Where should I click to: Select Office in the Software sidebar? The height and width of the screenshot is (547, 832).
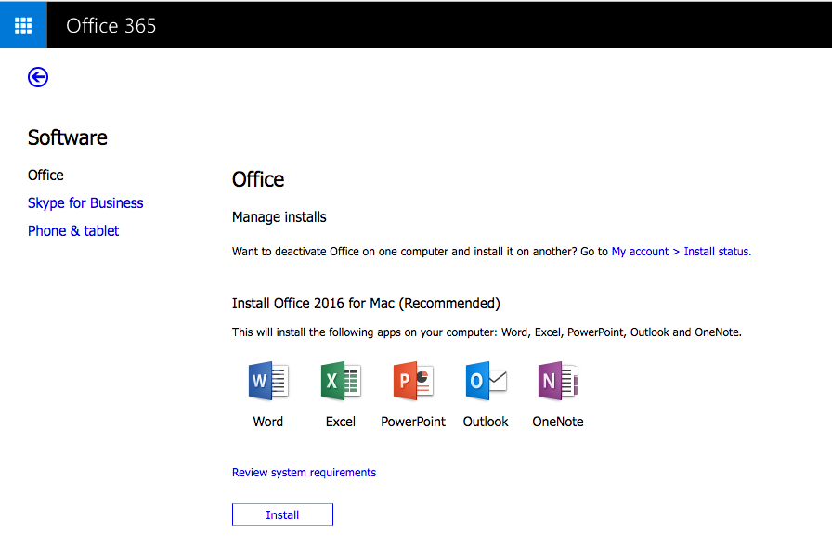(45, 176)
